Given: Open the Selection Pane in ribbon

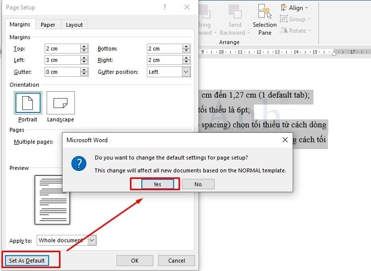Looking at the screenshot, I should 264,20.
